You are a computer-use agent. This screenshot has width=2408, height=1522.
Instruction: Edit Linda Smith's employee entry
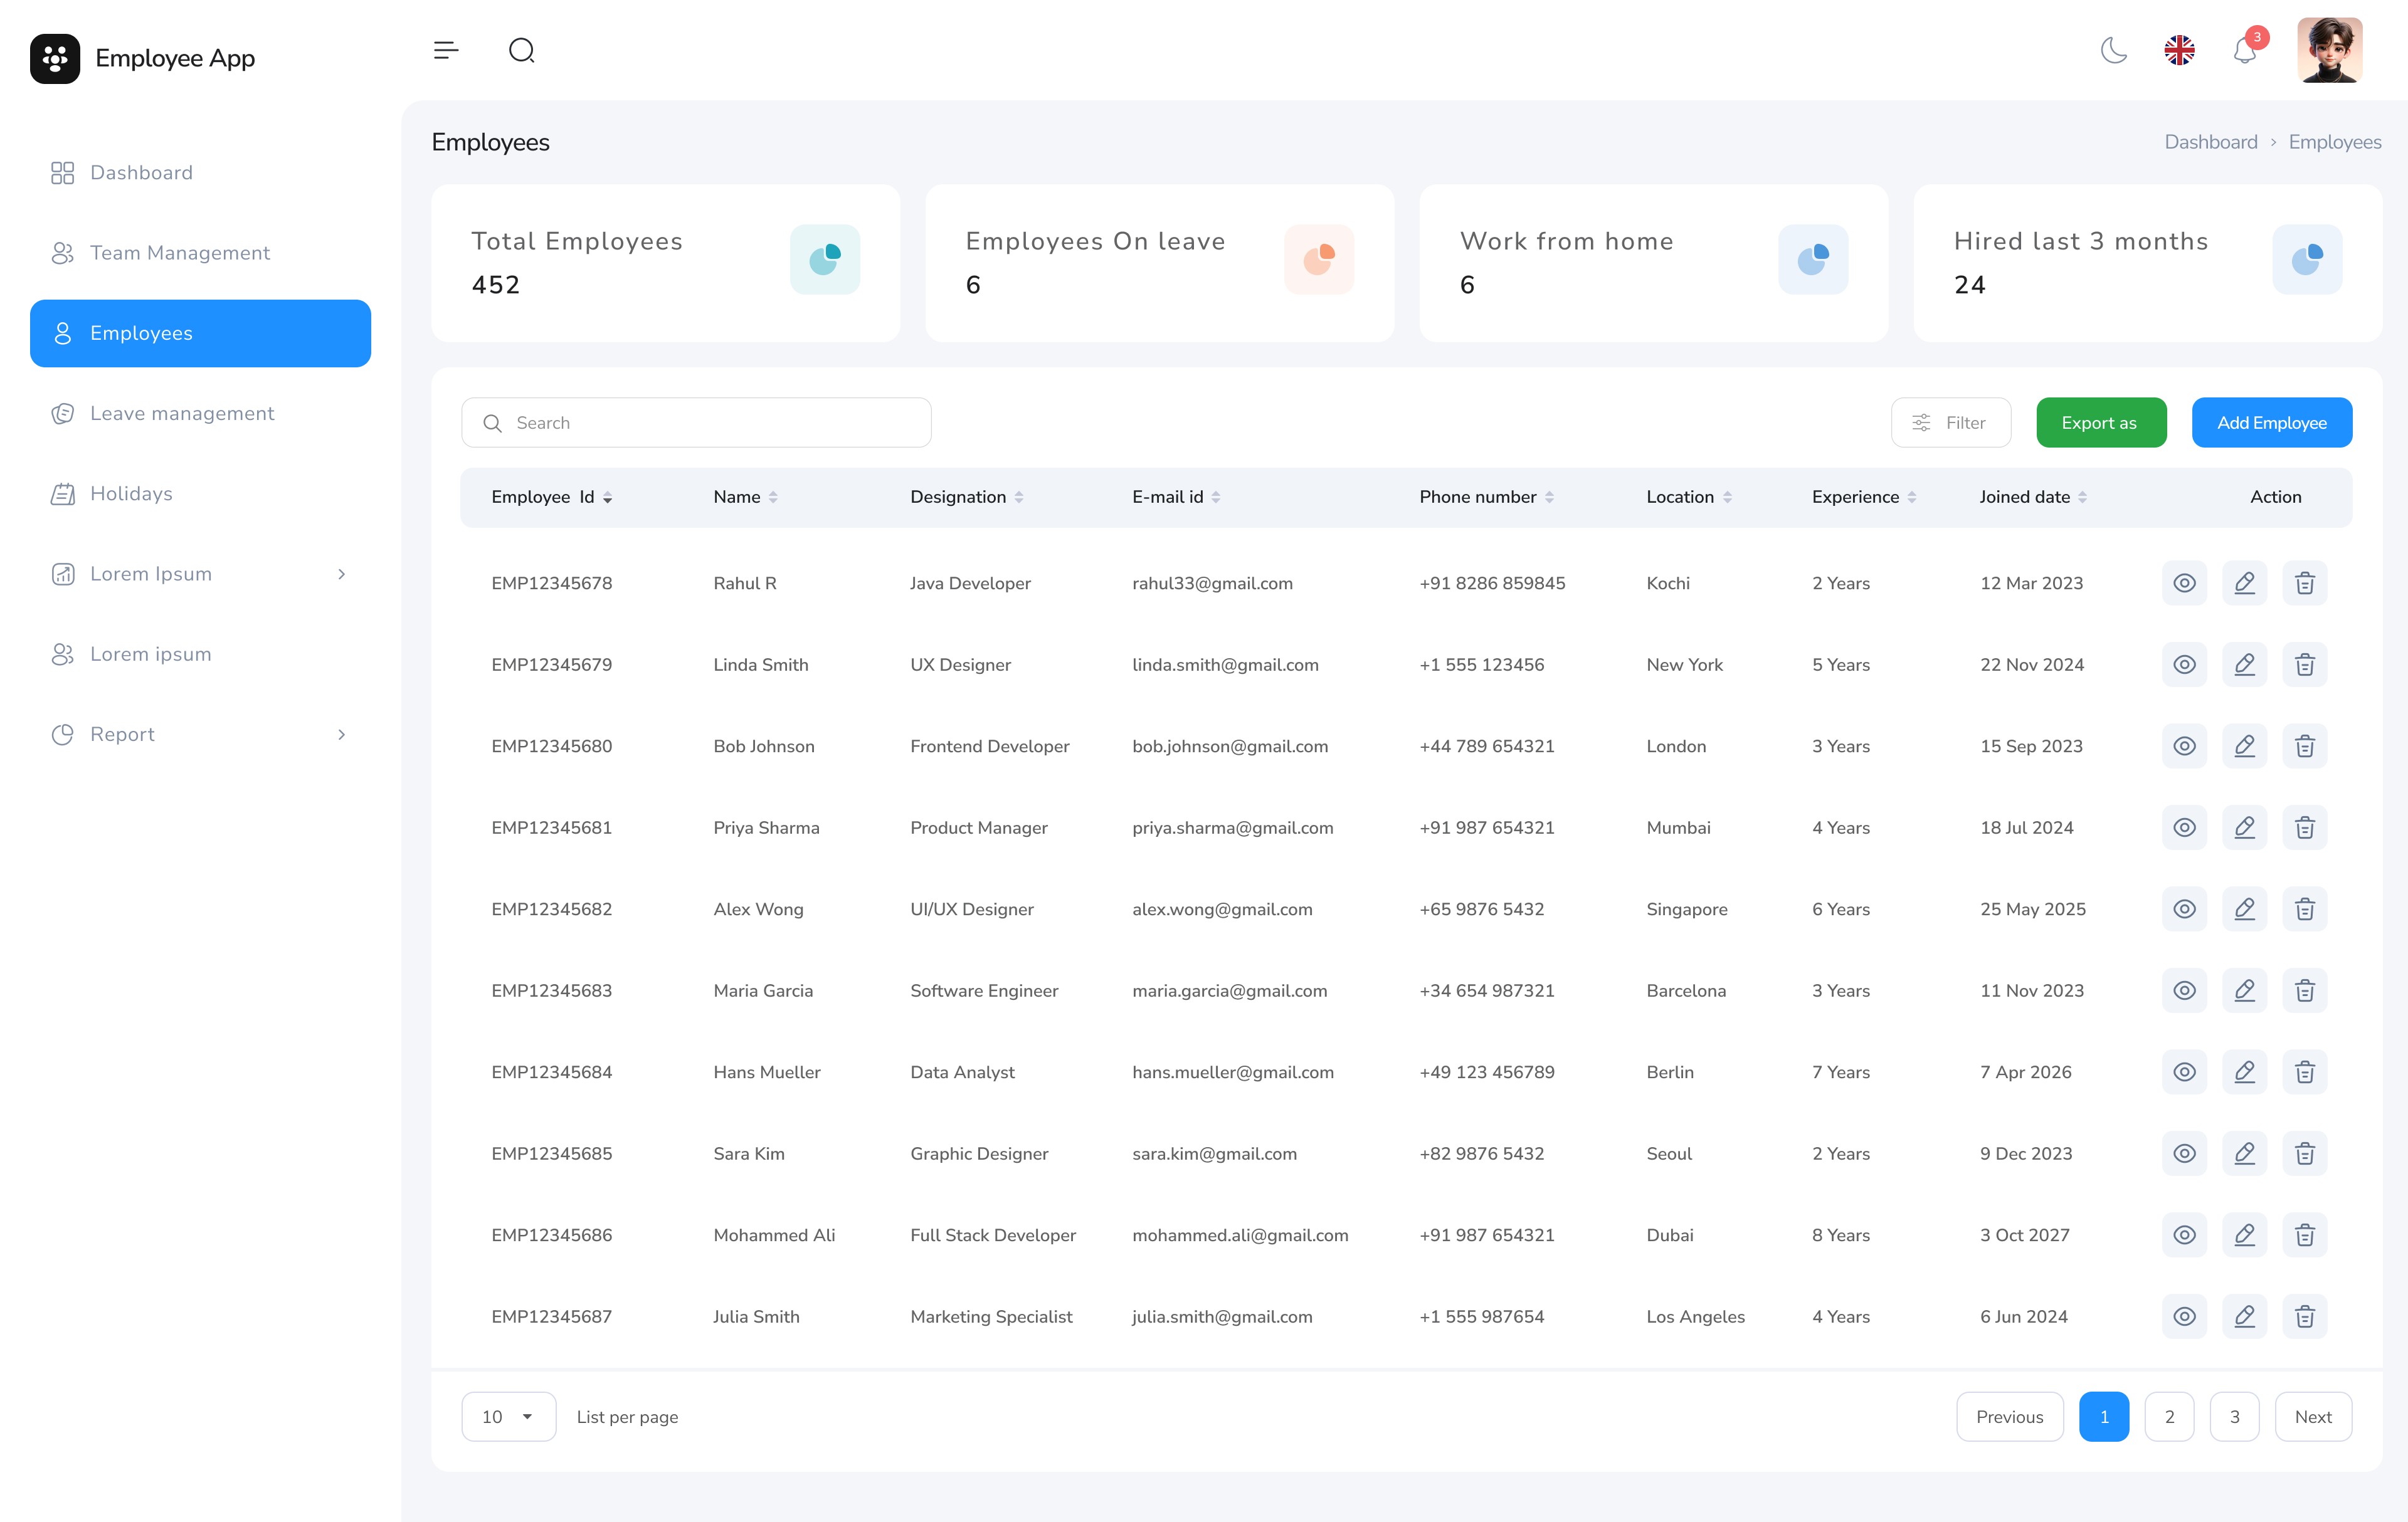click(x=2244, y=664)
